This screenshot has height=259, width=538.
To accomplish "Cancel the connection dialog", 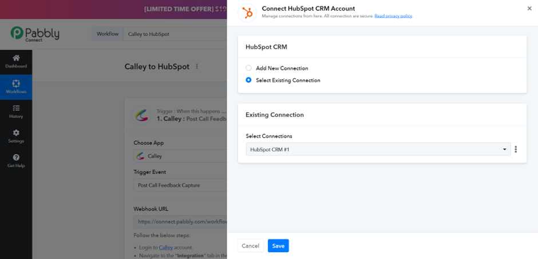I will click(x=250, y=246).
